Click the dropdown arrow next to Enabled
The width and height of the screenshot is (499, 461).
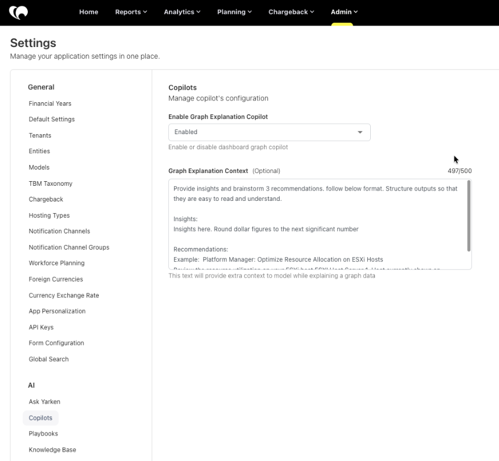pyautogui.click(x=360, y=132)
